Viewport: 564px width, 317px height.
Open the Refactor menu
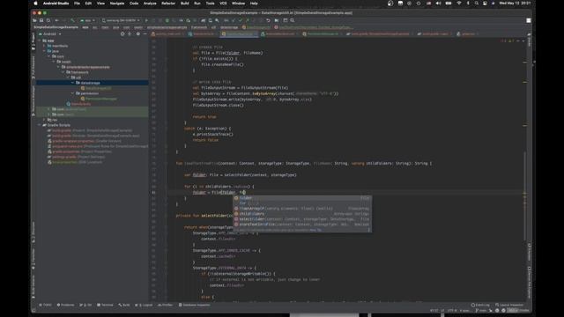(168, 4)
